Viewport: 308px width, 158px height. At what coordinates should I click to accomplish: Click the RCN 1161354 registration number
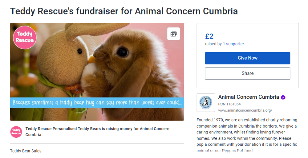coord(229,104)
